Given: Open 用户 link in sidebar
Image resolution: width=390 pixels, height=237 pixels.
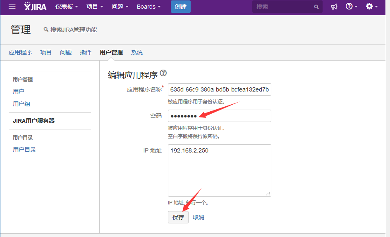Looking at the screenshot, I should point(19,91).
